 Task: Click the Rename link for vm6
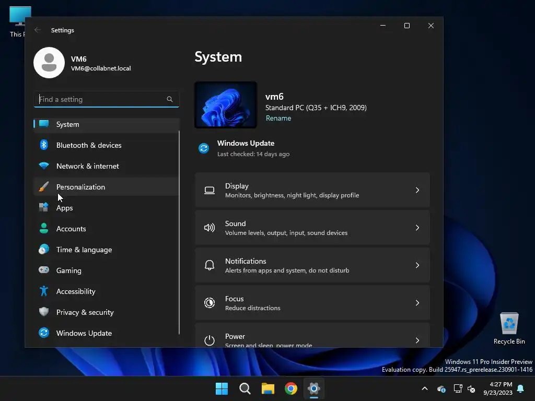(x=278, y=119)
